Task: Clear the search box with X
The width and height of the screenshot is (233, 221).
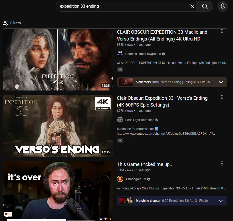Action: (x=192, y=6)
